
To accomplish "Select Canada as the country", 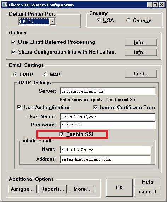I will [x=128, y=20].
